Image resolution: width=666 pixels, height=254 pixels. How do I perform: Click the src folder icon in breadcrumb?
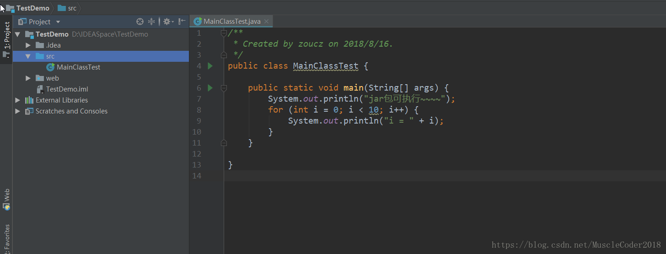click(x=62, y=8)
